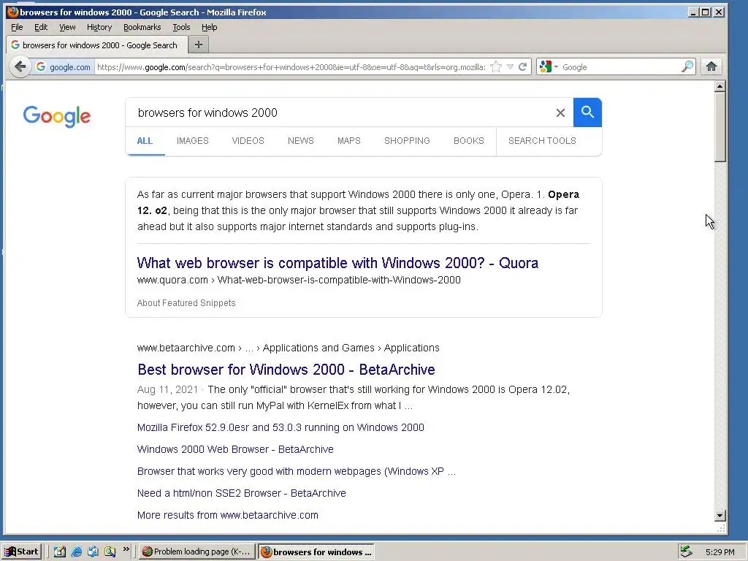Expand the quick launch overflow chevron
This screenshot has height=561, width=748.
(126, 549)
